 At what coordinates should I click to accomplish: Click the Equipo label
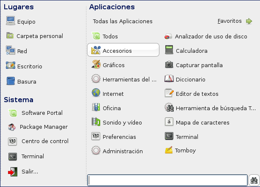(x=26, y=22)
